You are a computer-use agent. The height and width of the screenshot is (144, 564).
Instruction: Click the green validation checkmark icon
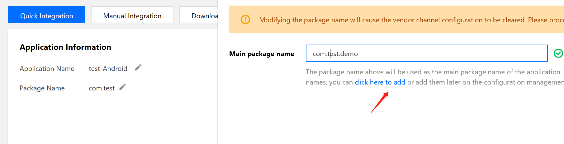(558, 53)
